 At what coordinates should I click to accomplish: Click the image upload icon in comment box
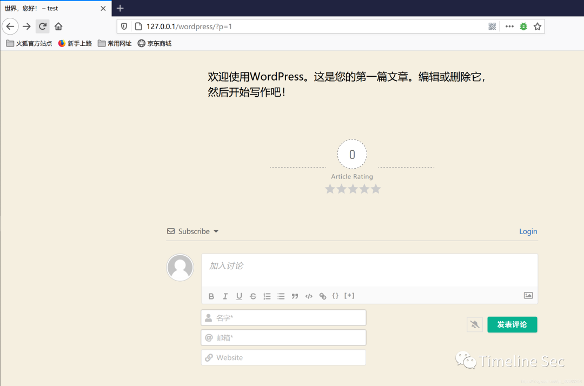click(528, 295)
